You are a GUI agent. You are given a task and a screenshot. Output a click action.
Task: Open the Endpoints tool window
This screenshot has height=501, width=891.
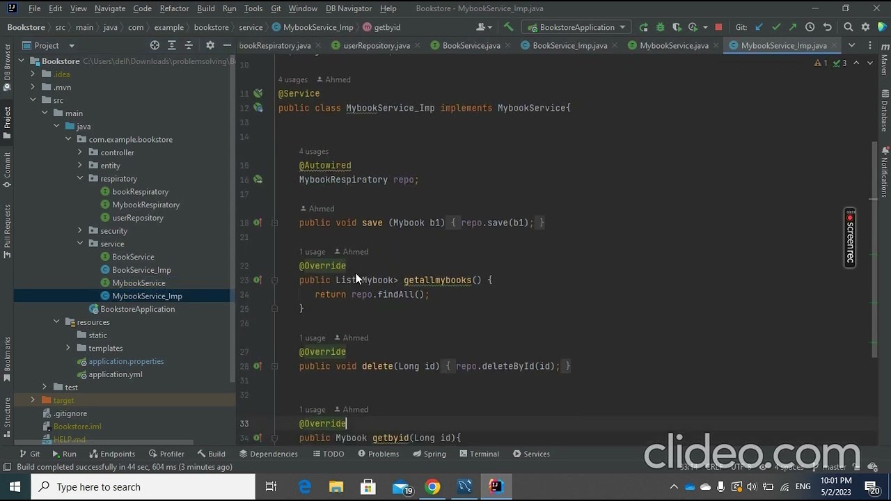point(111,454)
